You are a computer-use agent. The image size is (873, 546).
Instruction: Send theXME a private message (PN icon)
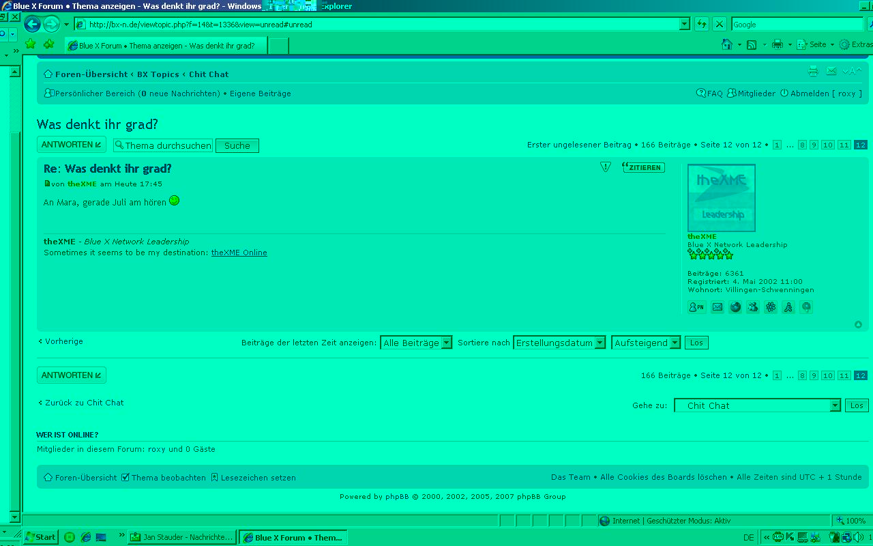tap(696, 307)
